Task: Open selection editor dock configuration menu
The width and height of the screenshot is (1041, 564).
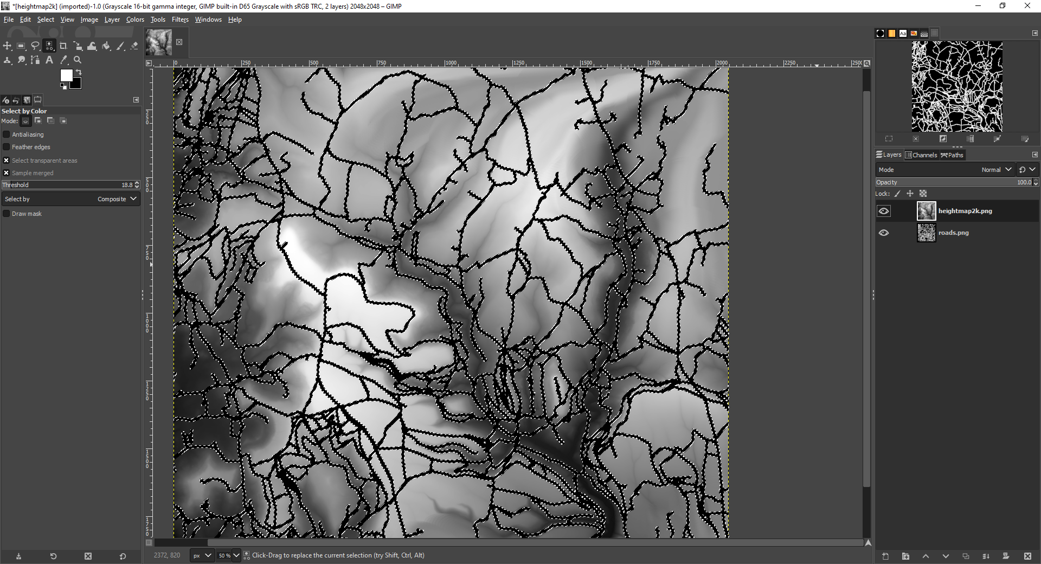Action: (1034, 33)
